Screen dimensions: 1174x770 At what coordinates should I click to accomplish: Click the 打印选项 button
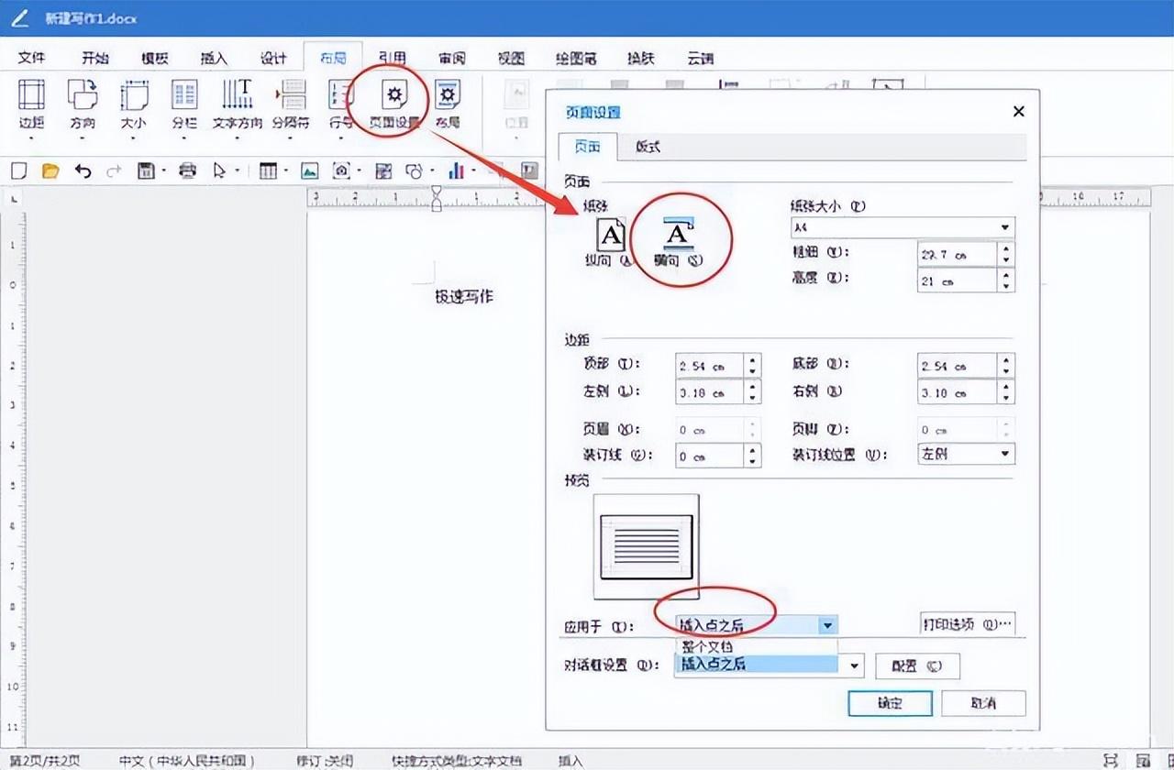[x=968, y=624]
